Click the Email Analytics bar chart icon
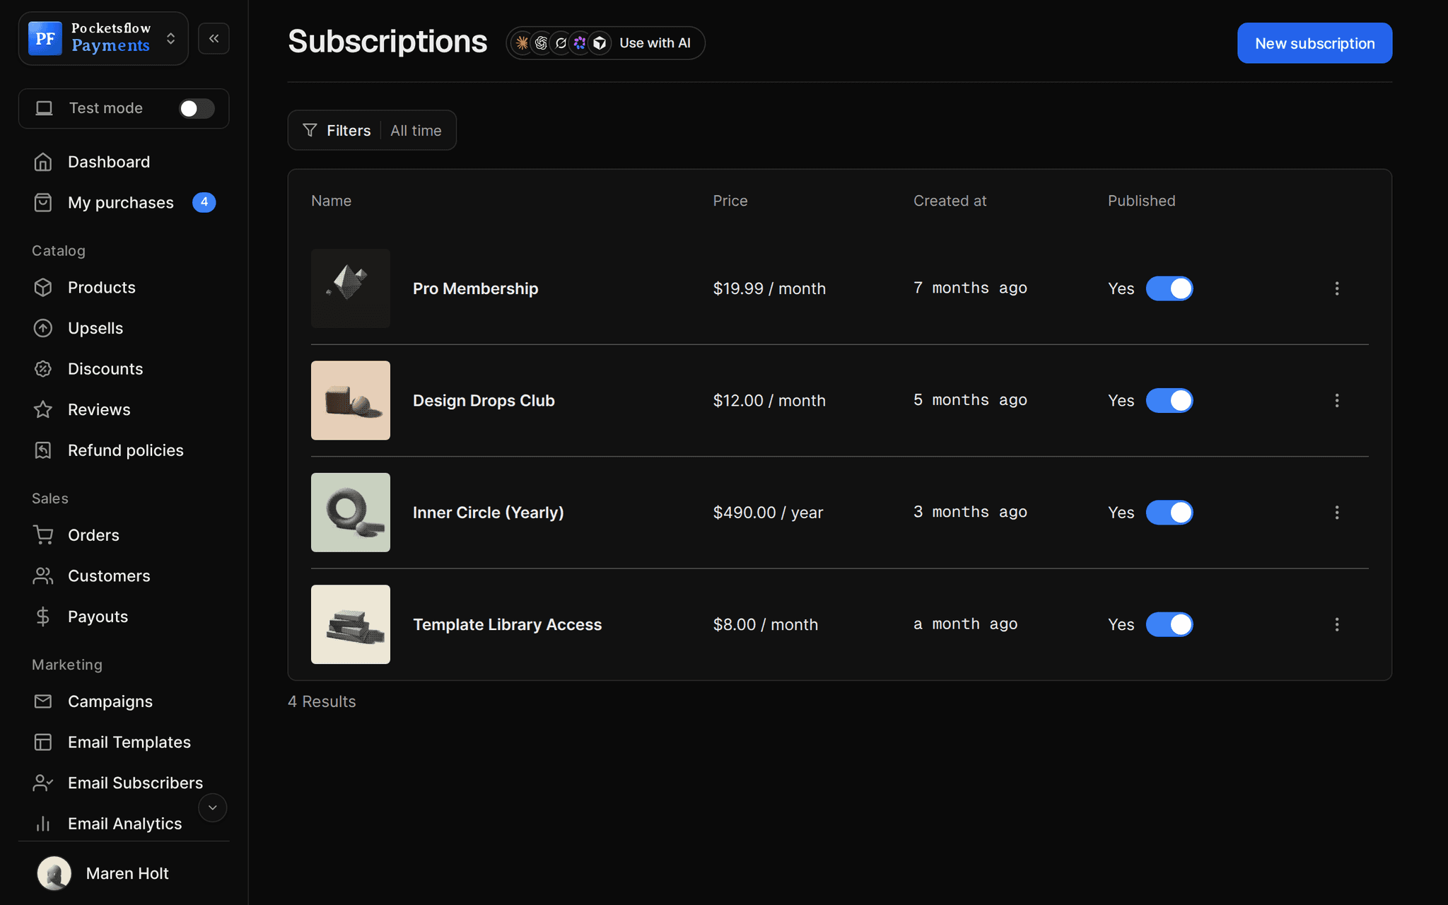This screenshot has width=1448, height=905. [43, 824]
